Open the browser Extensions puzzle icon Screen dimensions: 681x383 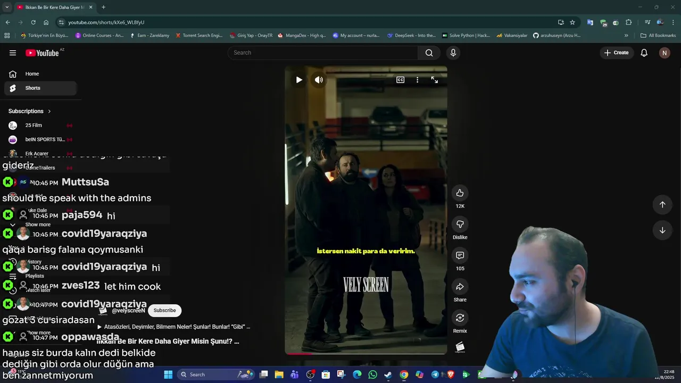pos(629,22)
